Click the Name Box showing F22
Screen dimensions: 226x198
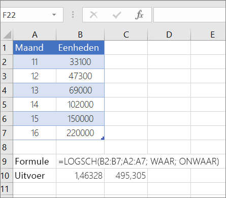31,15
